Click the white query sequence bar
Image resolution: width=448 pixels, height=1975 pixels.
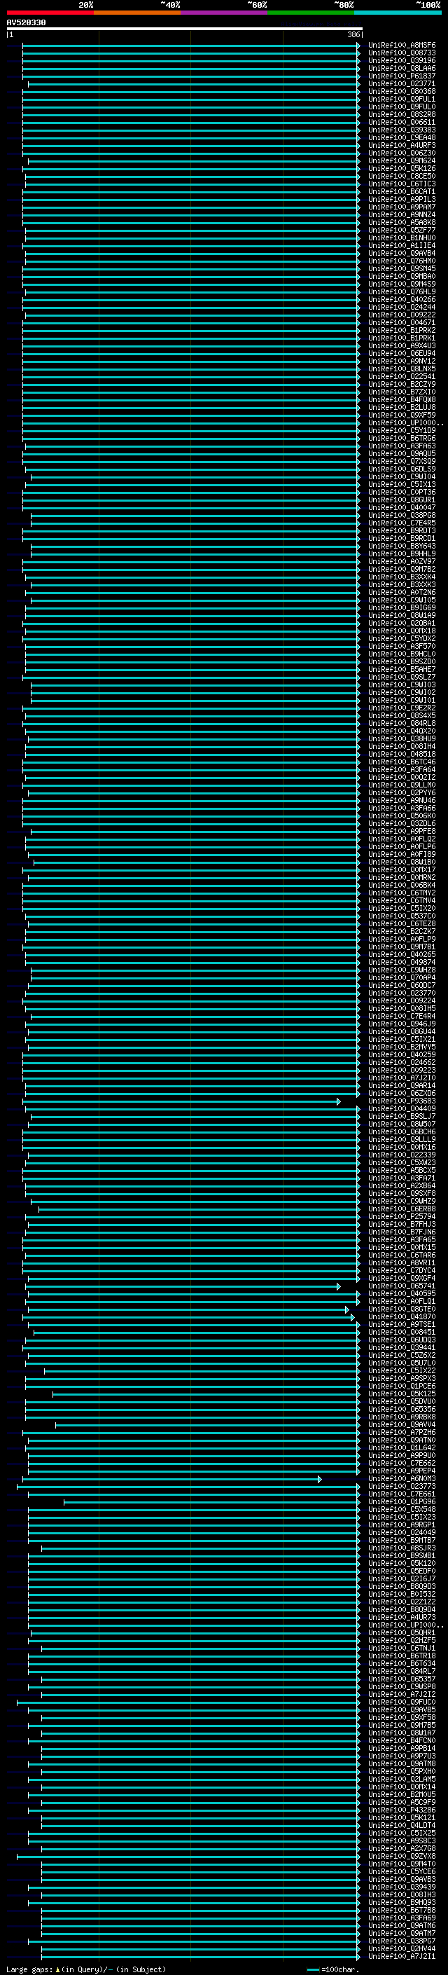coord(185,28)
